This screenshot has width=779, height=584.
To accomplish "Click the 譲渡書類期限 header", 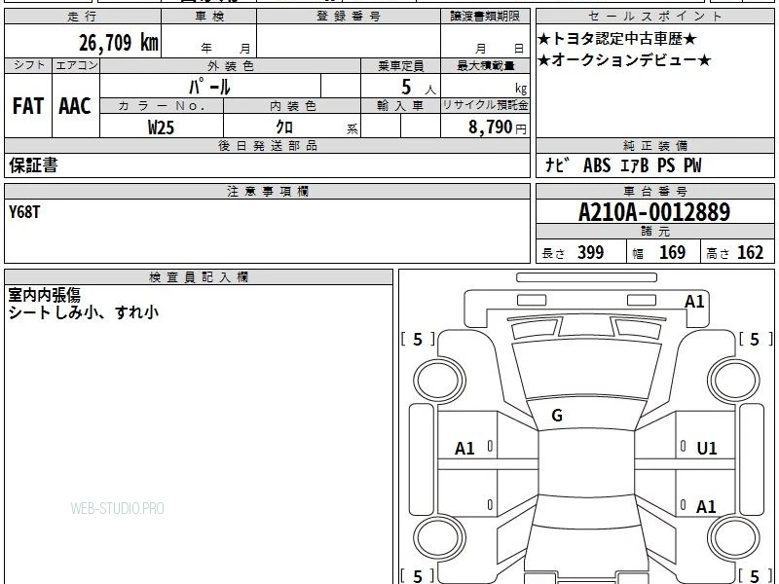I will click(485, 17).
